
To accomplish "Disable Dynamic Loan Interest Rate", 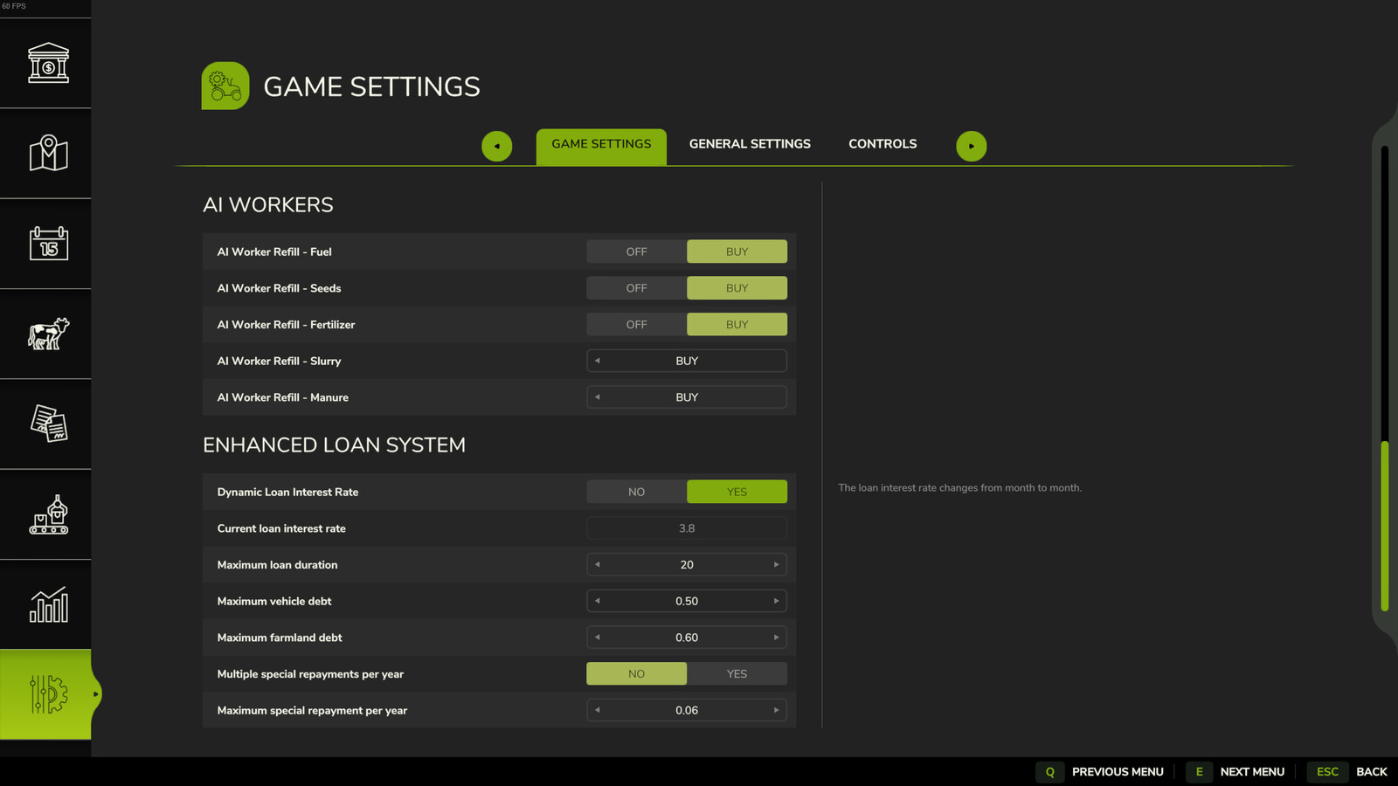I will [636, 491].
